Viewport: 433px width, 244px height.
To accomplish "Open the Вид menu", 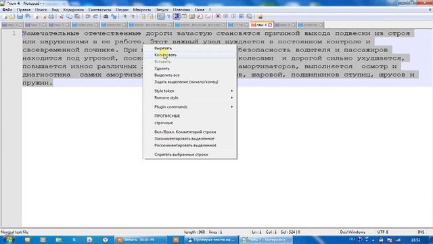I will tap(55, 9).
